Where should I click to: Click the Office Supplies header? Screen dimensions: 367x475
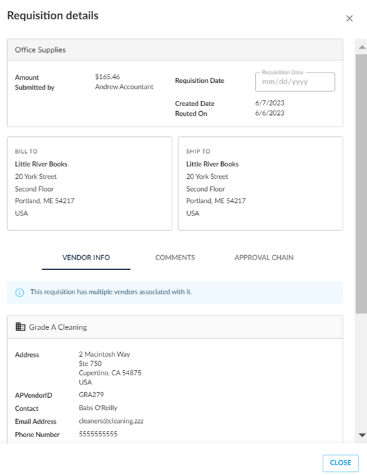[x=175, y=49]
